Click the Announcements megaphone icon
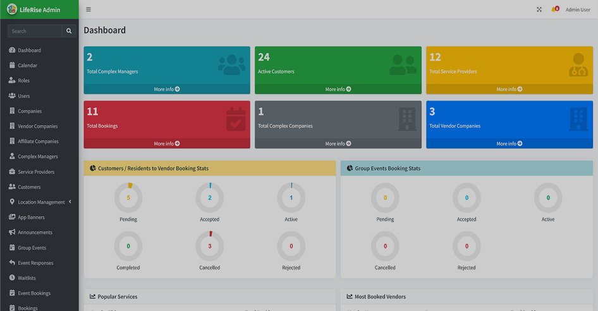The image size is (598, 311). pos(12,232)
